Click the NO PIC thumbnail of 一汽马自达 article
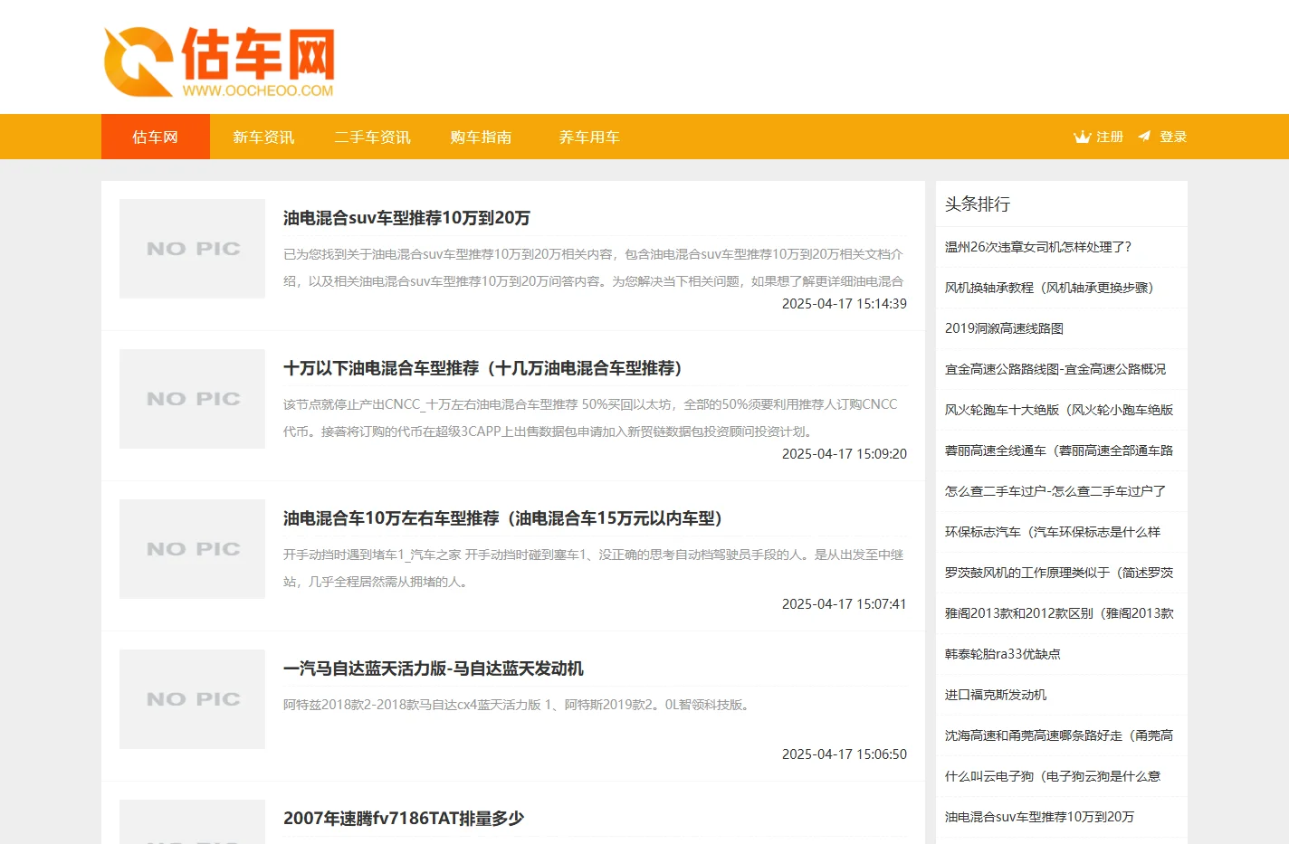Image resolution: width=1289 pixels, height=844 pixels. [x=192, y=699]
